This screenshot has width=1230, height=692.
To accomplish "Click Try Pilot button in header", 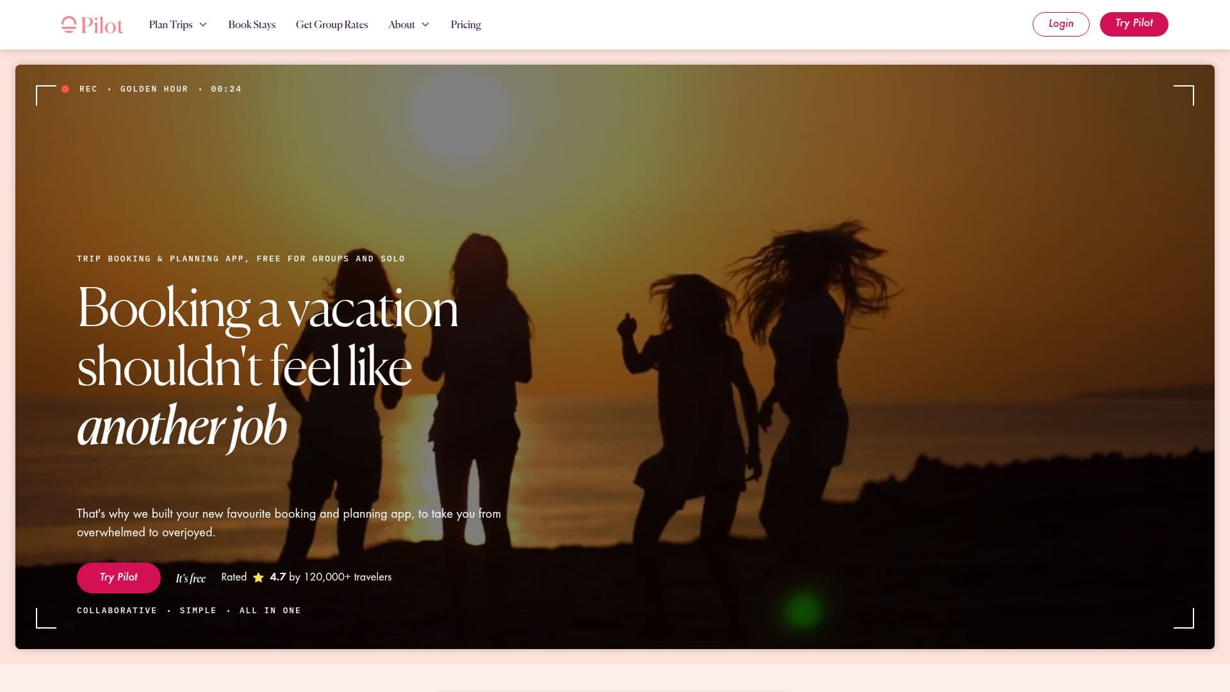I will point(1134,24).
